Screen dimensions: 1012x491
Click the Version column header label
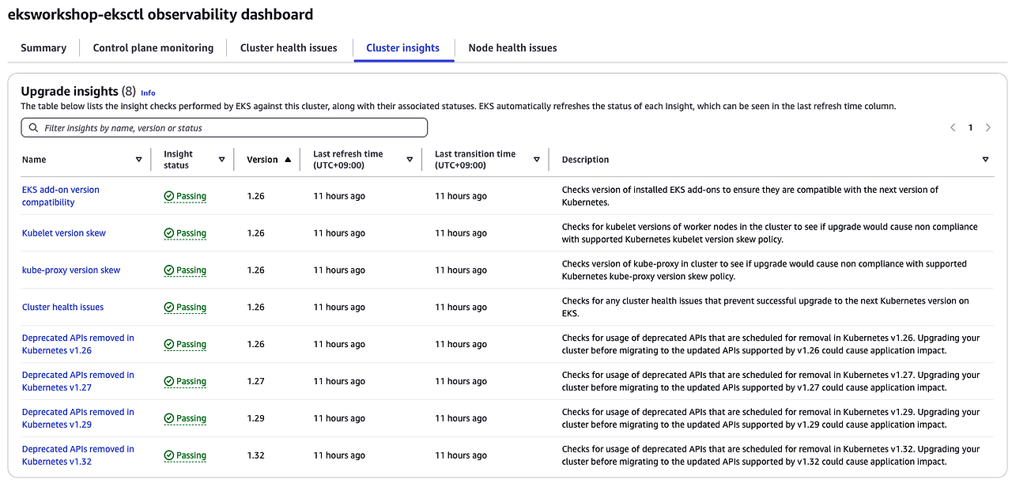[x=262, y=160]
